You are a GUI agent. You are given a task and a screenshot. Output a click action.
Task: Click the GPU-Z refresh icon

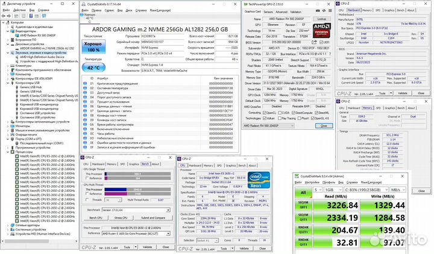coord(324,10)
